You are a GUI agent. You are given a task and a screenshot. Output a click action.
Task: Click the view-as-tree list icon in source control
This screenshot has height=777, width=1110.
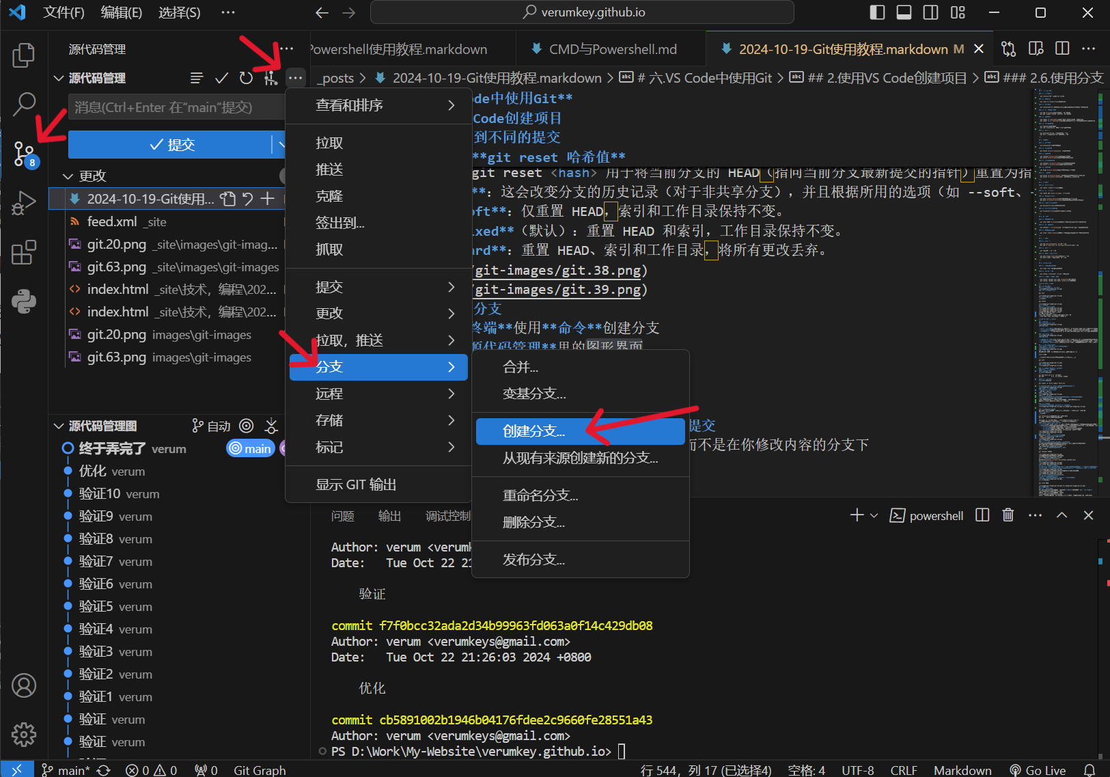tap(197, 78)
